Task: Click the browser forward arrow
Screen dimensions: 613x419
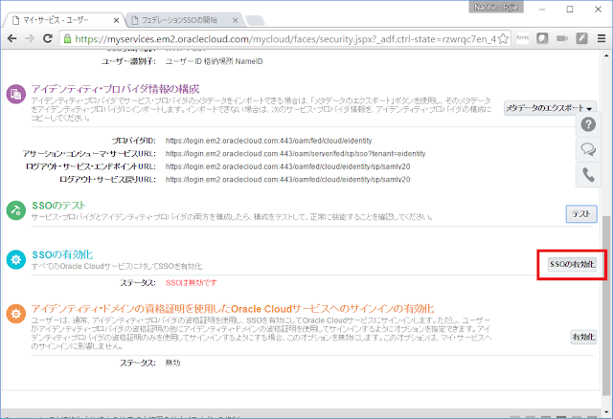Action: [30, 38]
